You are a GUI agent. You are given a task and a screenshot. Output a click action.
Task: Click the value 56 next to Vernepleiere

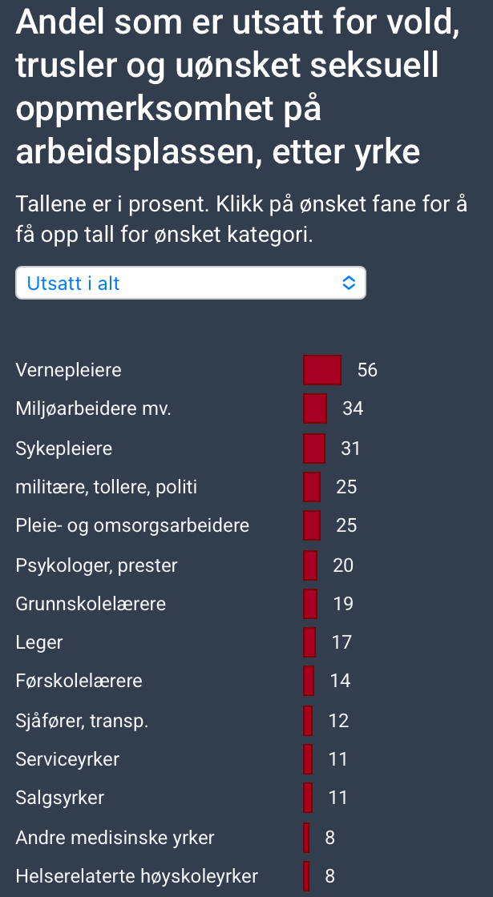367,370
